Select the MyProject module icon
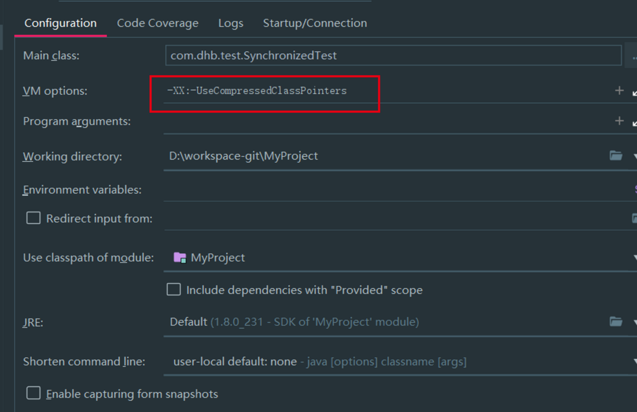Screen dimensions: 637x412 [x=181, y=257]
